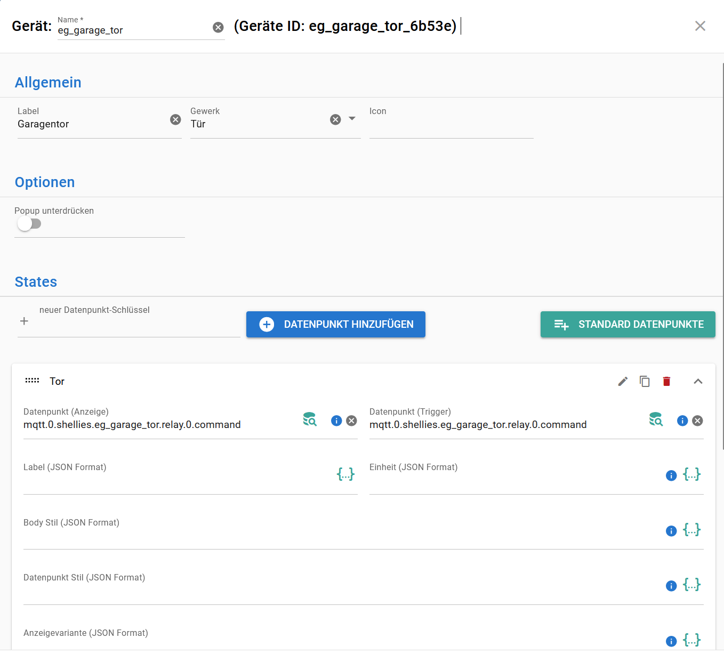
Task: Show info for Anzeigevariante
Action: click(x=671, y=641)
